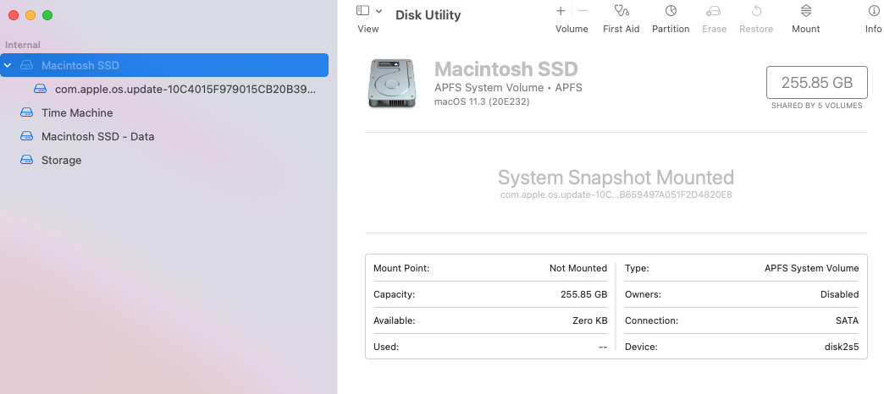Click the Mount toolbar label
Screen dimensions: 884x394
pos(805,29)
